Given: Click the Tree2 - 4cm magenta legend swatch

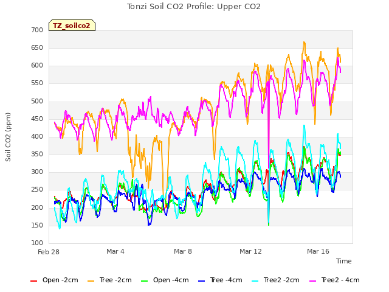Looking at the screenshot, I should click(313, 281).
